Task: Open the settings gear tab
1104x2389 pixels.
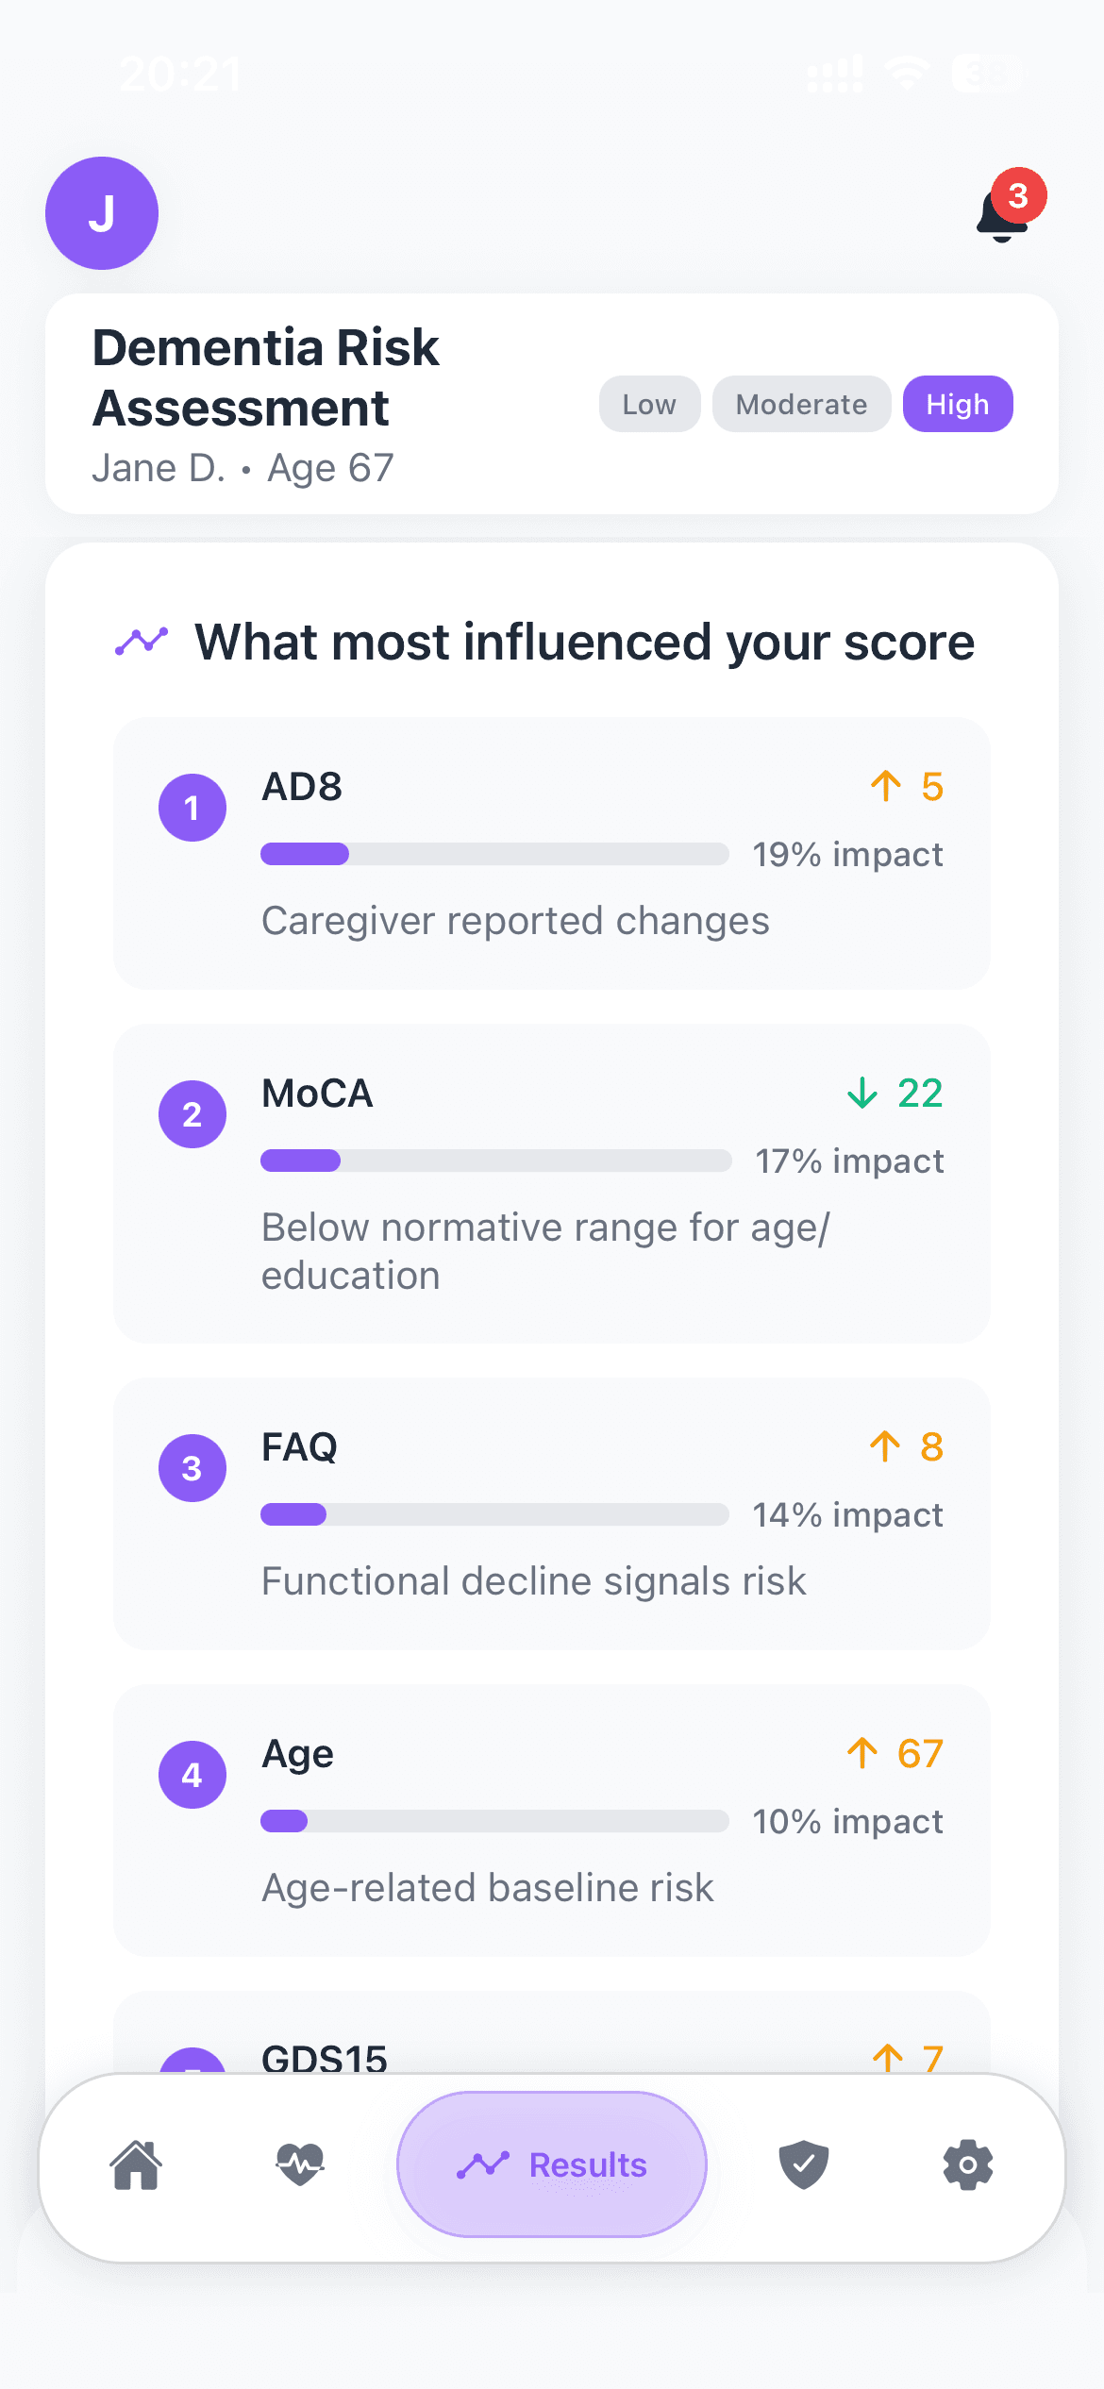Action: tap(968, 2164)
